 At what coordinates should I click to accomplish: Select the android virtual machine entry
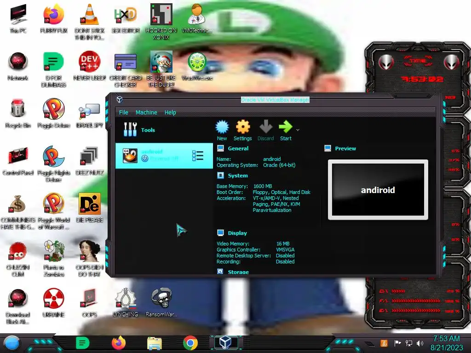click(164, 156)
